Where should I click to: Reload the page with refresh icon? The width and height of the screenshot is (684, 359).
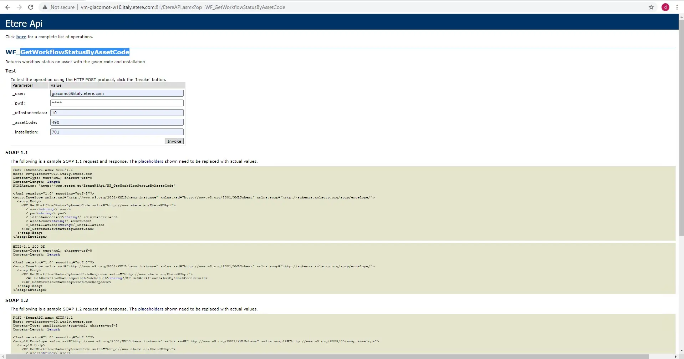point(31,7)
